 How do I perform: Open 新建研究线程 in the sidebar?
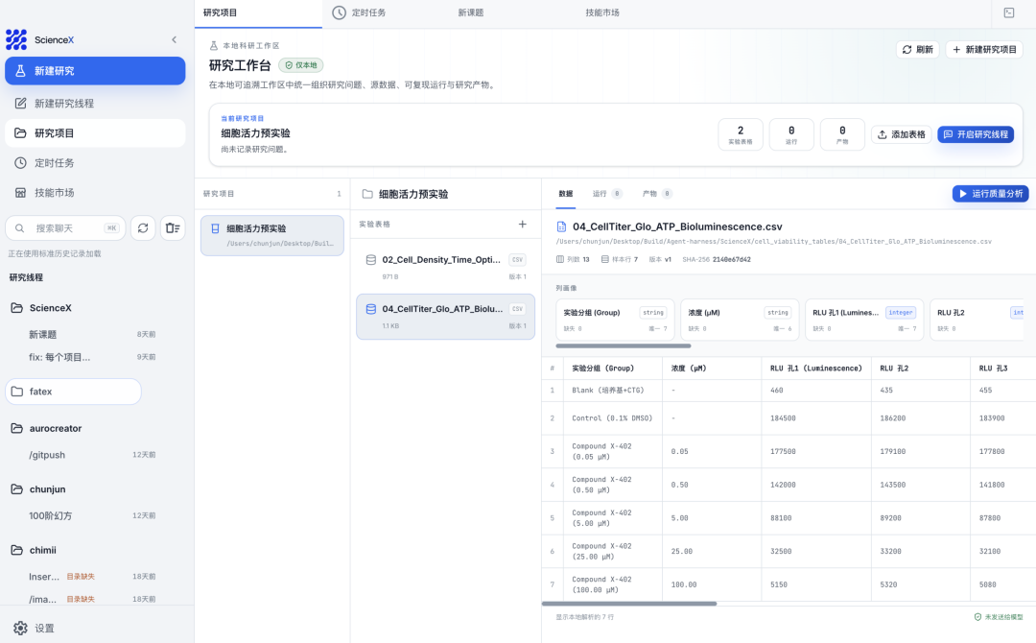click(x=95, y=103)
